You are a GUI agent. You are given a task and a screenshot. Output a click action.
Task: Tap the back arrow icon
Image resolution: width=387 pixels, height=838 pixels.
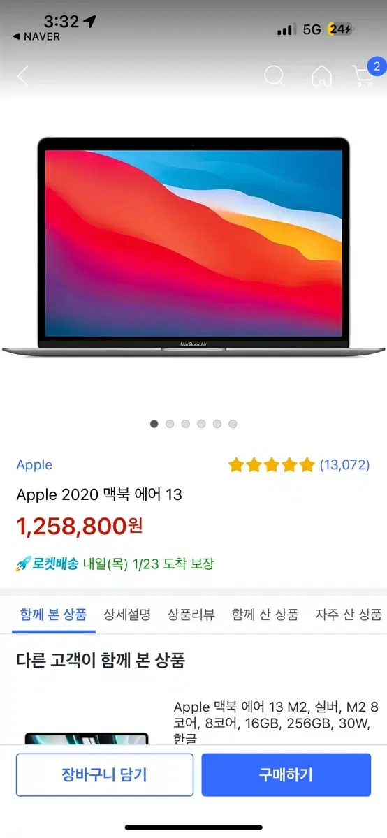pyautogui.click(x=23, y=76)
